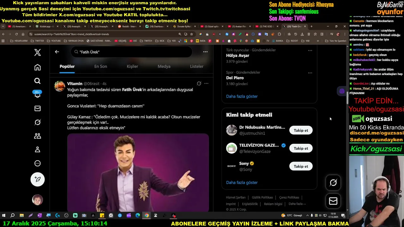
Task: Open Çerez Politikası footer link
Action: point(289,197)
